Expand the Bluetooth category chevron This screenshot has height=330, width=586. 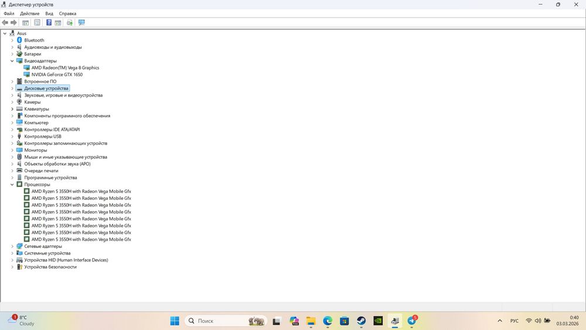point(12,40)
